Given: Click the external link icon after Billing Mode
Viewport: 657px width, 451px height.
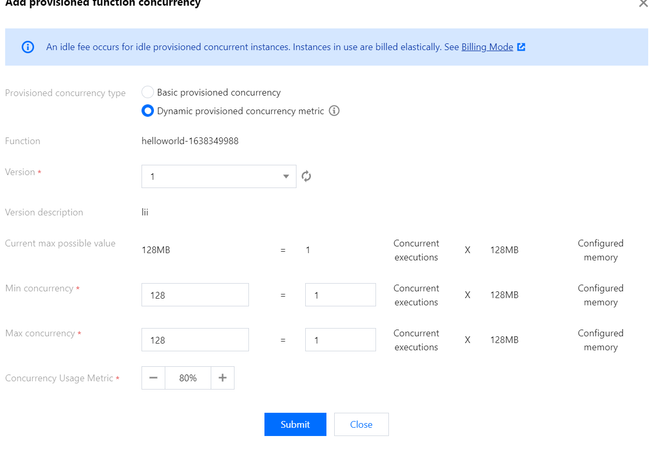Looking at the screenshot, I should pos(521,47).
